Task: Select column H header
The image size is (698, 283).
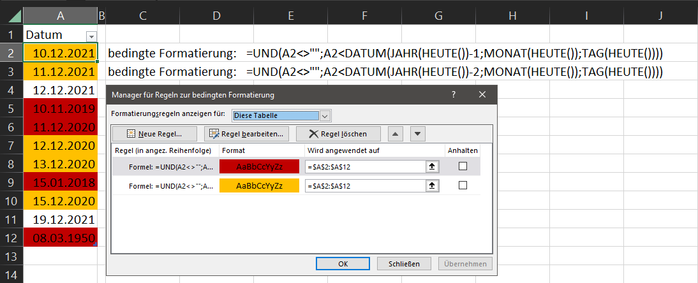Action: coord(512,14)
